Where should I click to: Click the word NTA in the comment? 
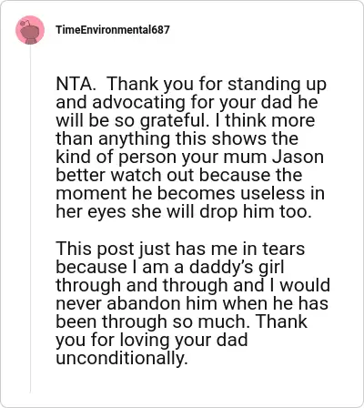(76, 84)
